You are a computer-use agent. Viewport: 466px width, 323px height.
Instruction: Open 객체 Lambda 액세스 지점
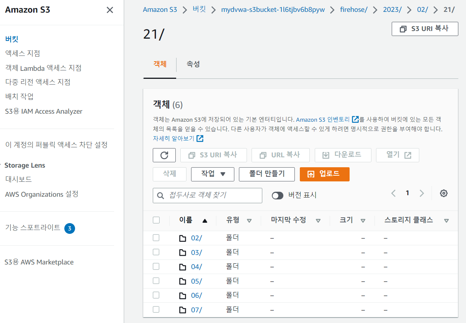click(x=43, y=68)
